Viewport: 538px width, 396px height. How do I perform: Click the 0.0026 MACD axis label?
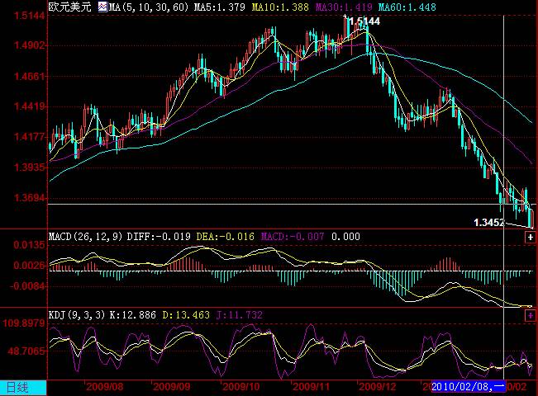click(x=29, y=266)
